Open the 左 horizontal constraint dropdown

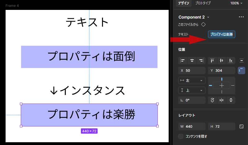pyautogui.click(x=192, y=80)
